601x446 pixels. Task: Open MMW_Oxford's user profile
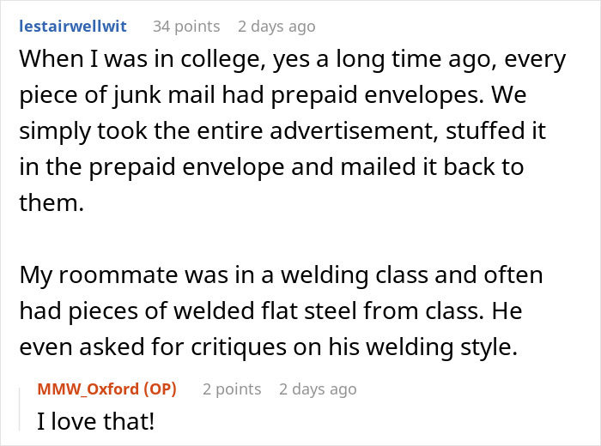[x=88, y=389]
